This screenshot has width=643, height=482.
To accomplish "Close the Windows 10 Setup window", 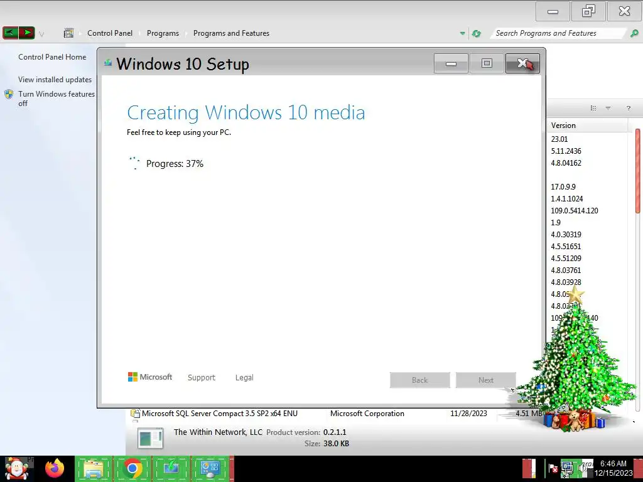I will 522,63.
